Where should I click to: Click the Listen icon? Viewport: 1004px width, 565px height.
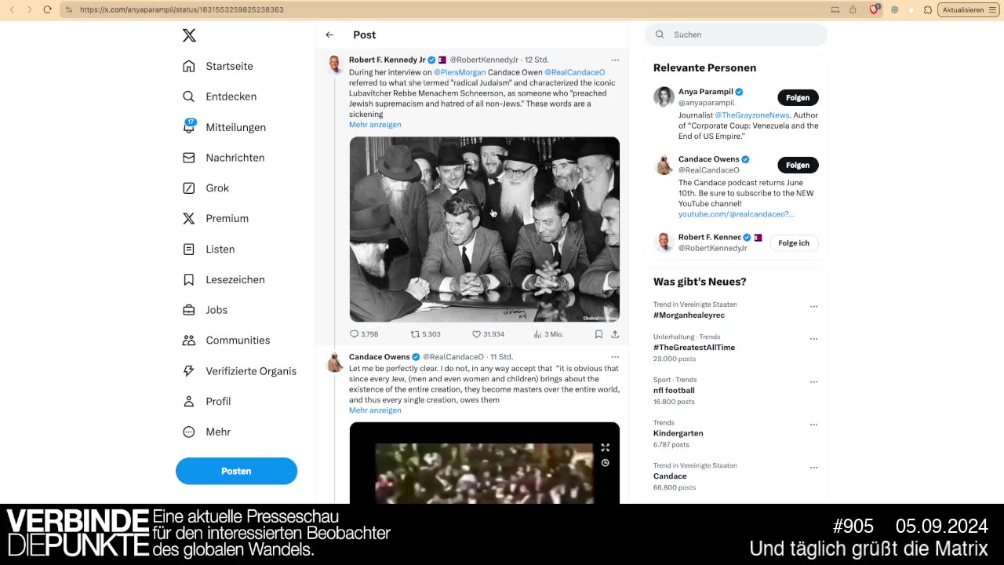[x=188, y=249]
